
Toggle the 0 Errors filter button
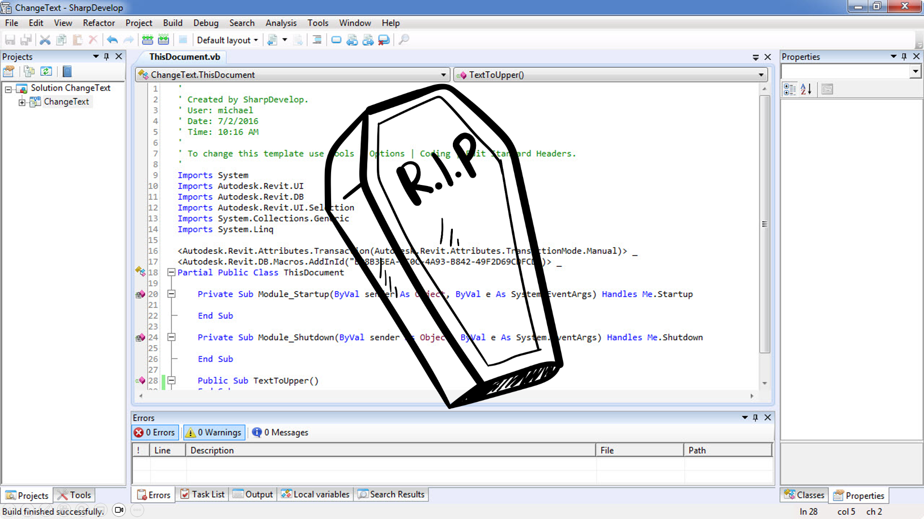[155, 432]
